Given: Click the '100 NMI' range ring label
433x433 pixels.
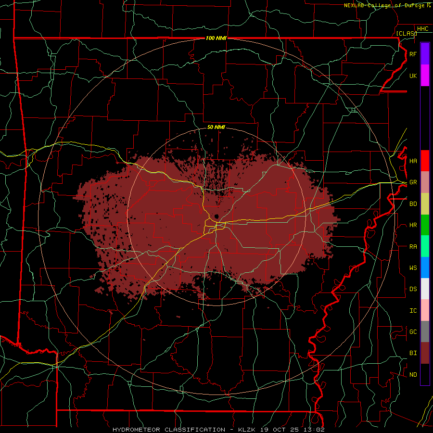Looking at the screenshot, I should pos(216,38).
